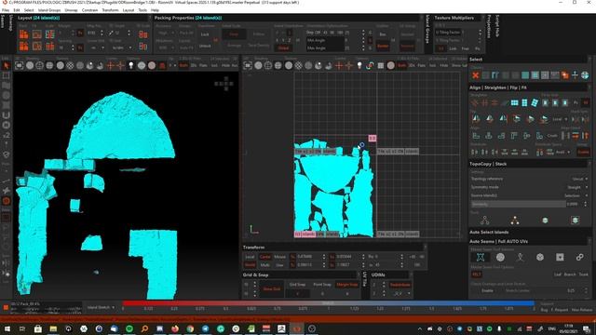Image resolution: width=596 pixels, height=335 pixels.
Task: Open the Unwrap menu
Action: click(71, 10)
